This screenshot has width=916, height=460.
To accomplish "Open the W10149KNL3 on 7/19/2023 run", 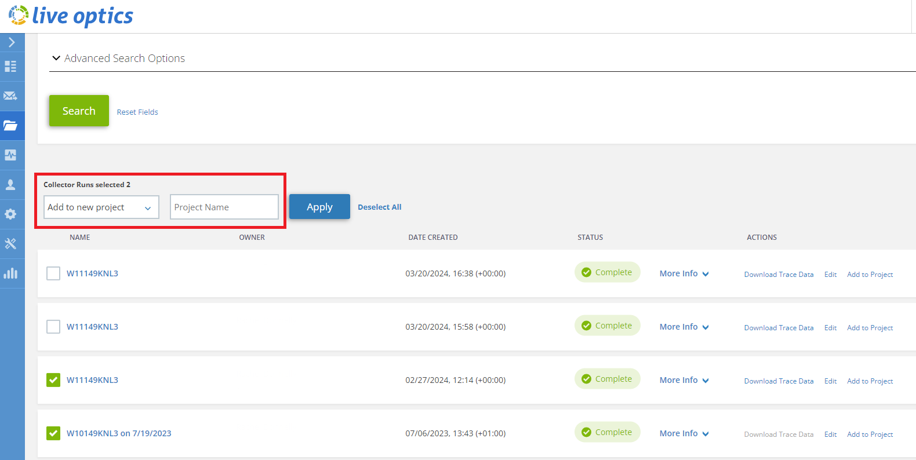I will pyautogui.click(x=119, y=433).
